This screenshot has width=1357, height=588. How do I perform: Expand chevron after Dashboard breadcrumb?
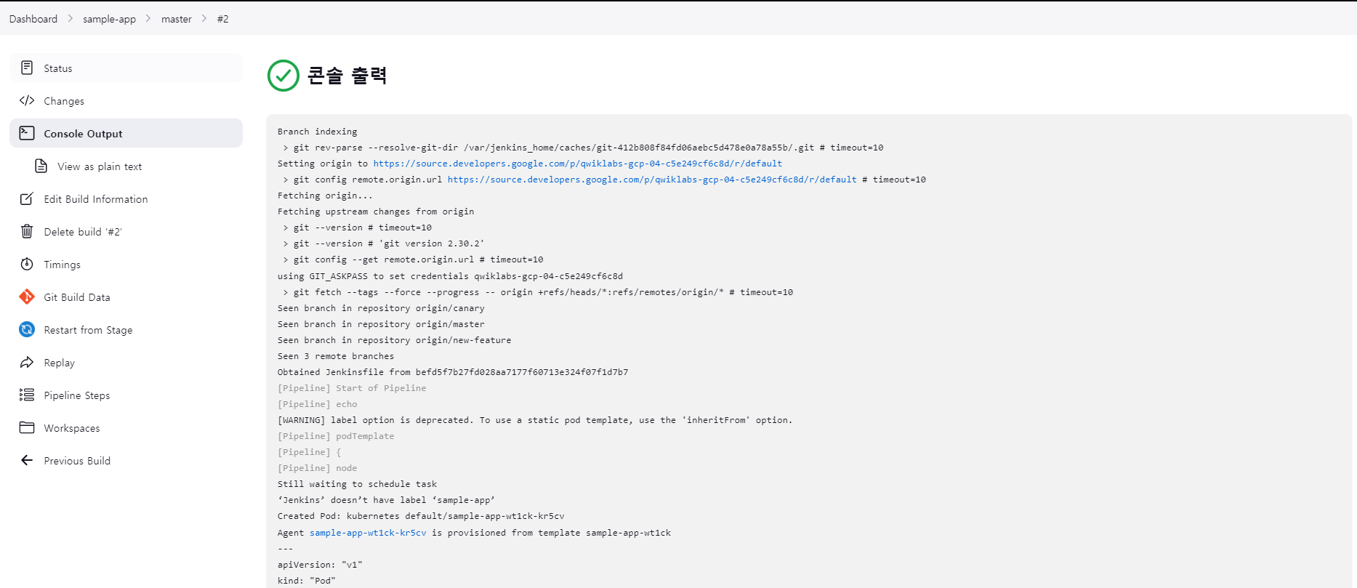click(x=71, y=19)
